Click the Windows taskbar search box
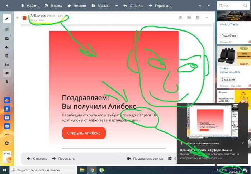Image resolution: width=251 pixels, height=174 pixels. click(43, 170)
